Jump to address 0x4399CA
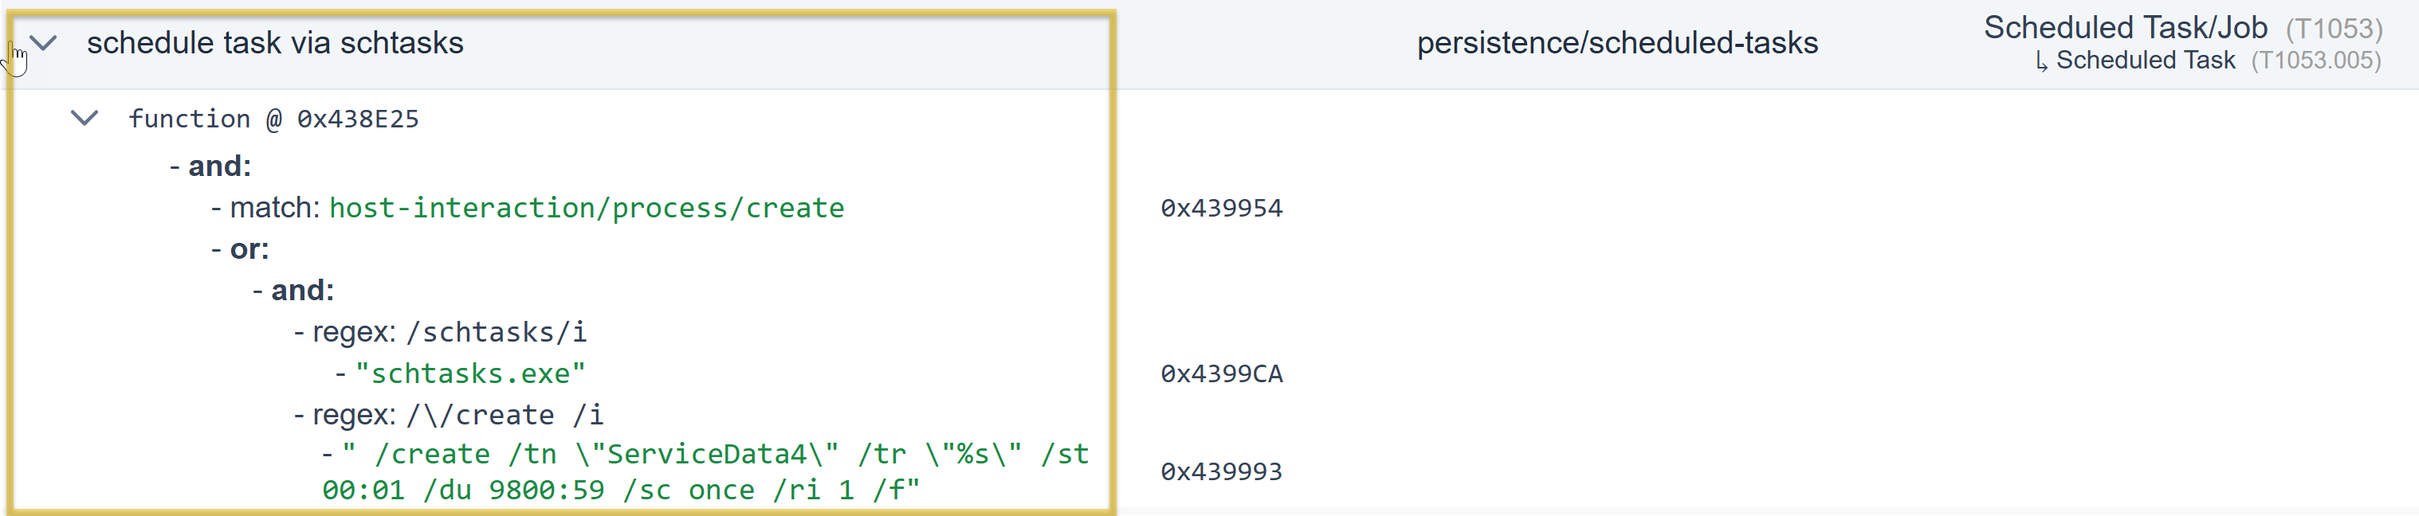The width and height of the screenshot is (2419, 516). pos(1221,374)
